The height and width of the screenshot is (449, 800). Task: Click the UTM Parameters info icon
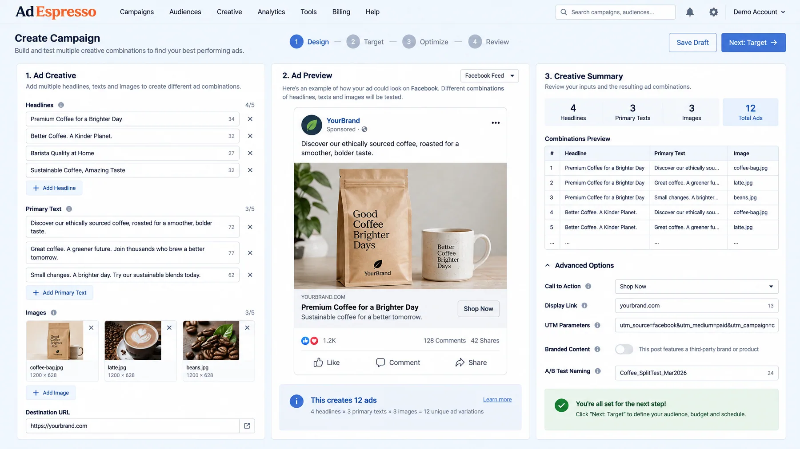point(597,325)
